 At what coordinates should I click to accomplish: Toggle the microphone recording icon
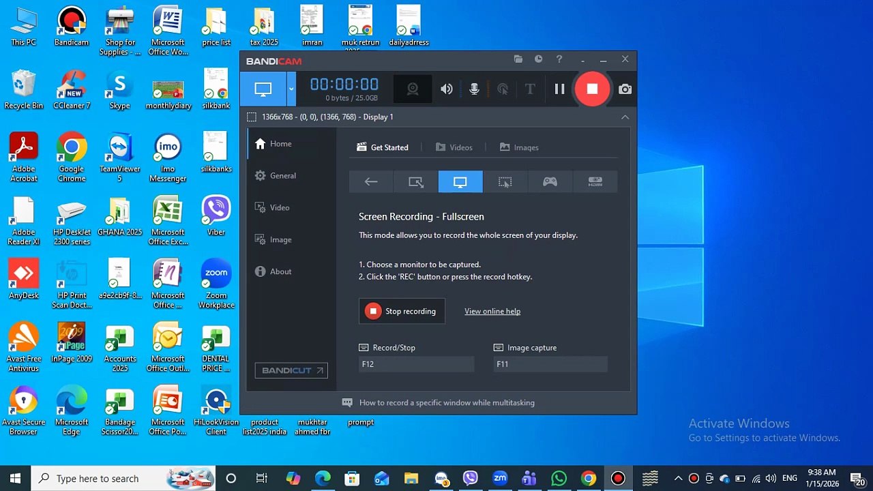[475, 89]
